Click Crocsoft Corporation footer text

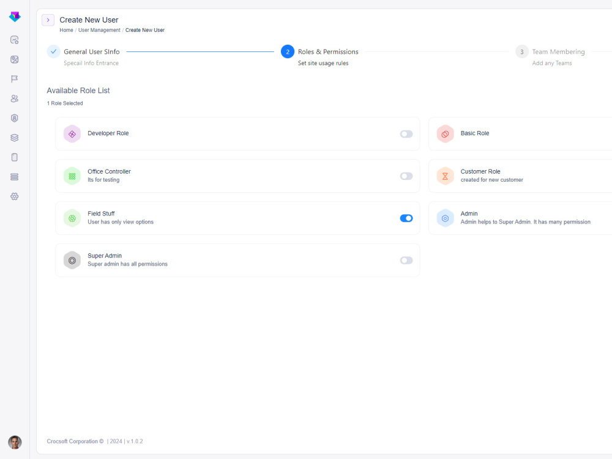[x=75, y=441]
